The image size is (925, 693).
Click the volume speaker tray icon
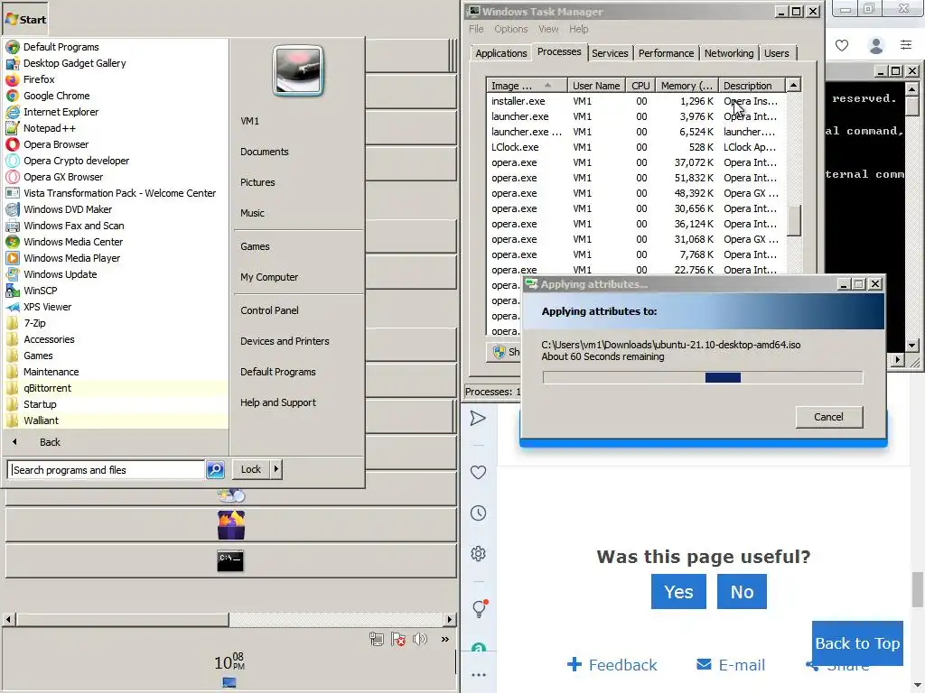pyautogui.click(x=420, y=639)
